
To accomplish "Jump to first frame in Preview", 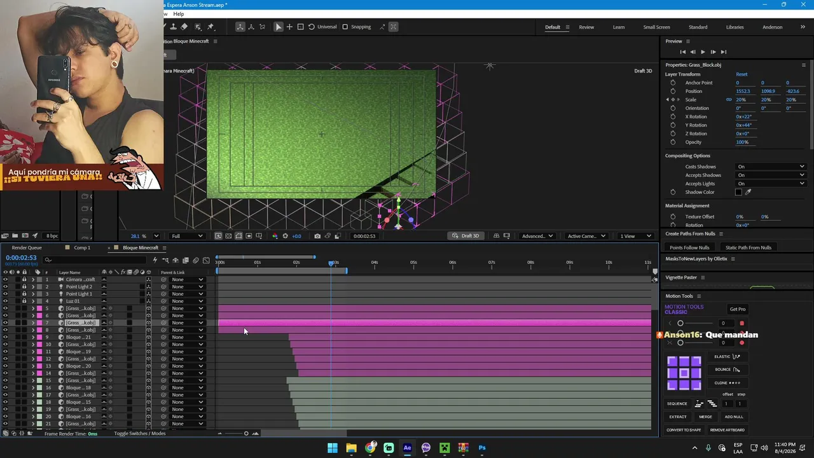I will pos(682,52).
